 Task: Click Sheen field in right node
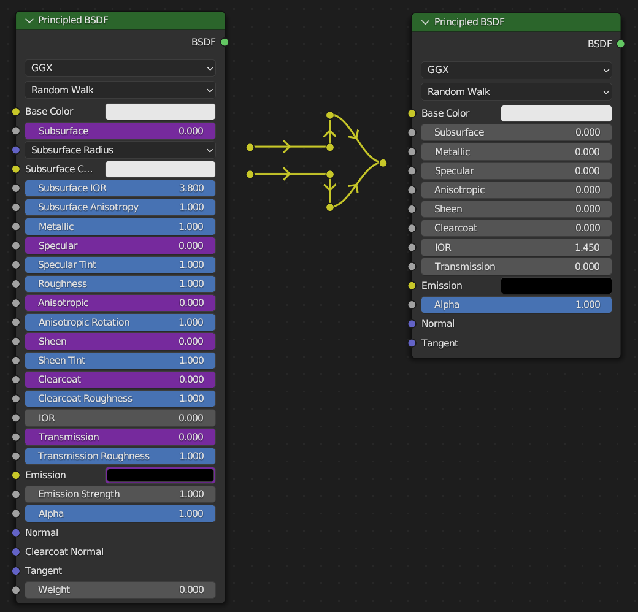tap(516, 209)
